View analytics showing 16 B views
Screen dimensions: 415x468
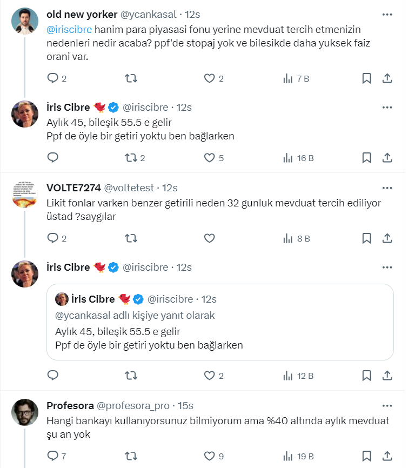298,158
